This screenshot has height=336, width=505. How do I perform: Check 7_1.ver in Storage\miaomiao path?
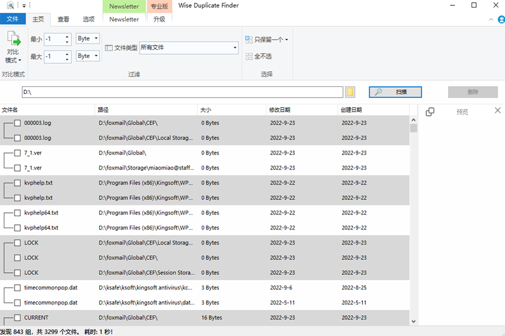point(18,168)
